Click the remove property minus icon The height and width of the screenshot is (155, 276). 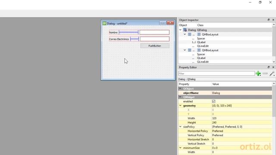[265, 74]
